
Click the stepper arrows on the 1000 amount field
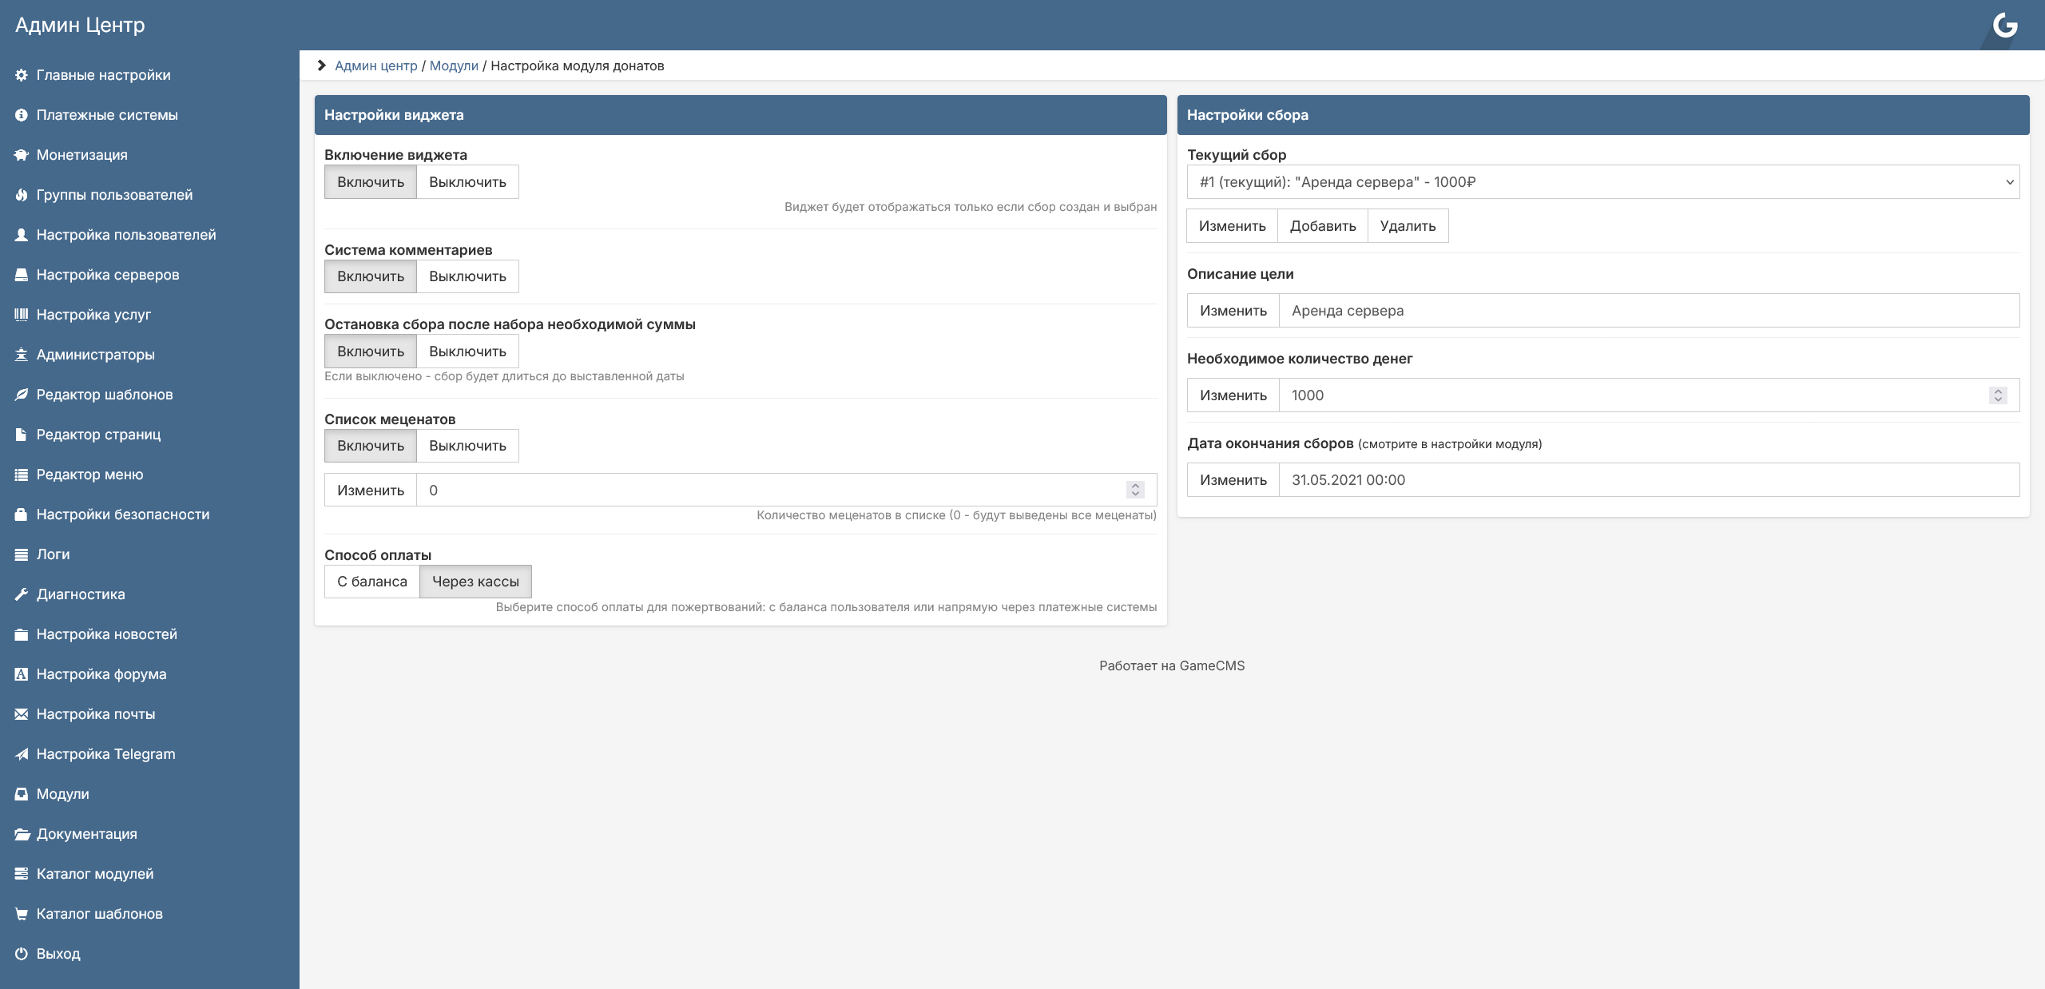coord(1998,395)
